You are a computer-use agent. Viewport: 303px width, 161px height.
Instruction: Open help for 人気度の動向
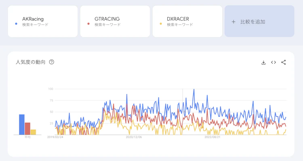click(52, 62)
